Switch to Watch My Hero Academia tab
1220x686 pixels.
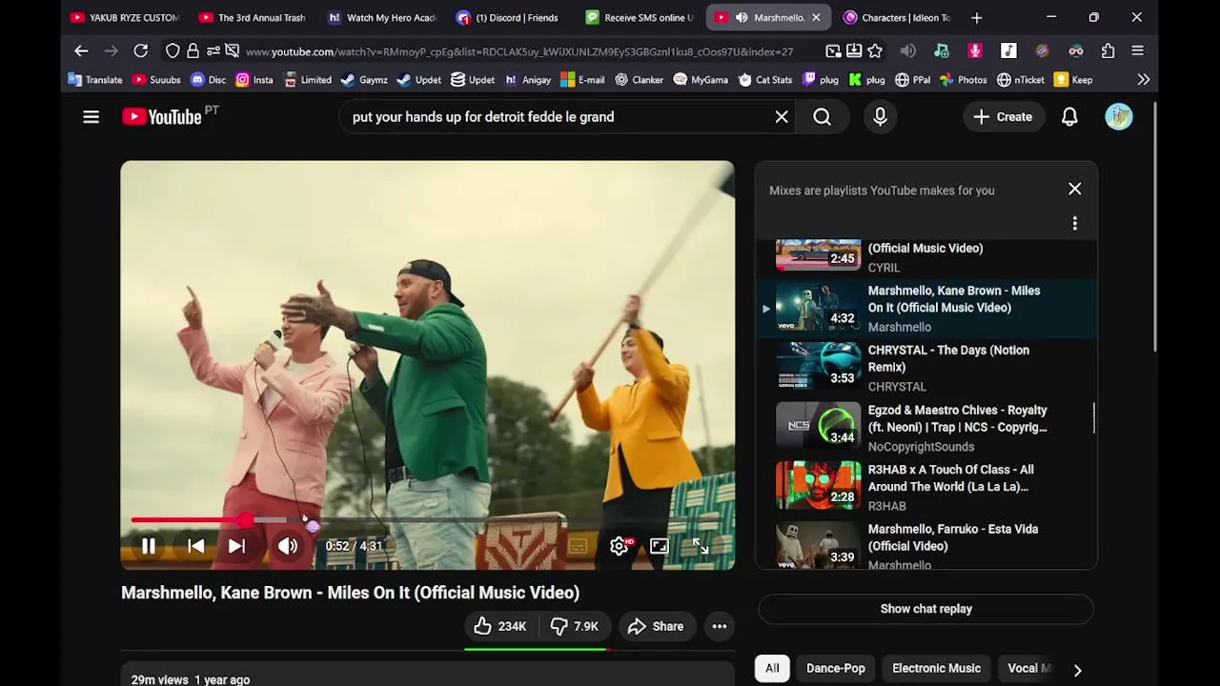point(381,17)
